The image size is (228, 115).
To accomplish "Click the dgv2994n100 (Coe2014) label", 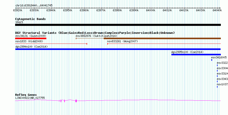I will pos(32,47).
